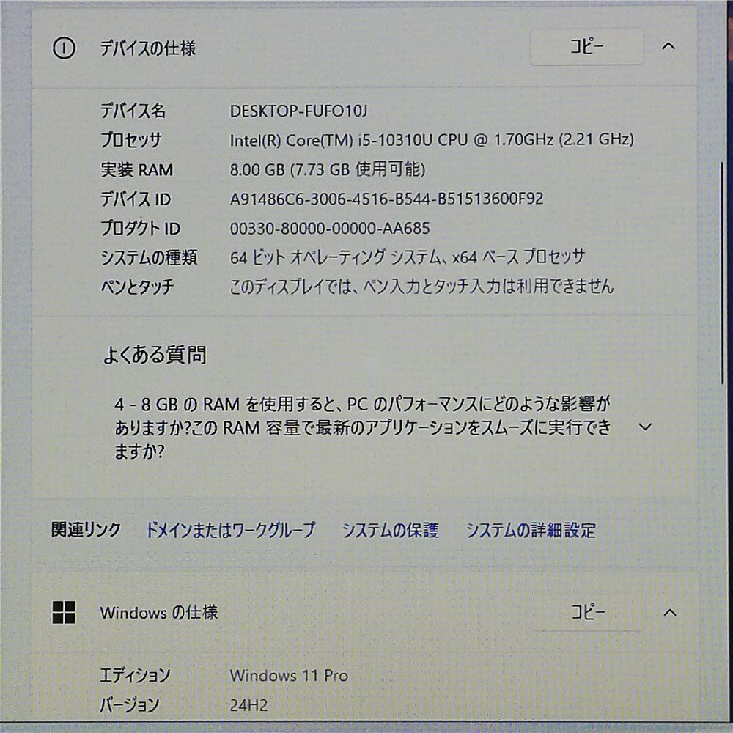Image resolution: width=733 pixels, height=733 pixels.
Task: Select the Intel Core i5-10310U processor text
Action: 432,140
